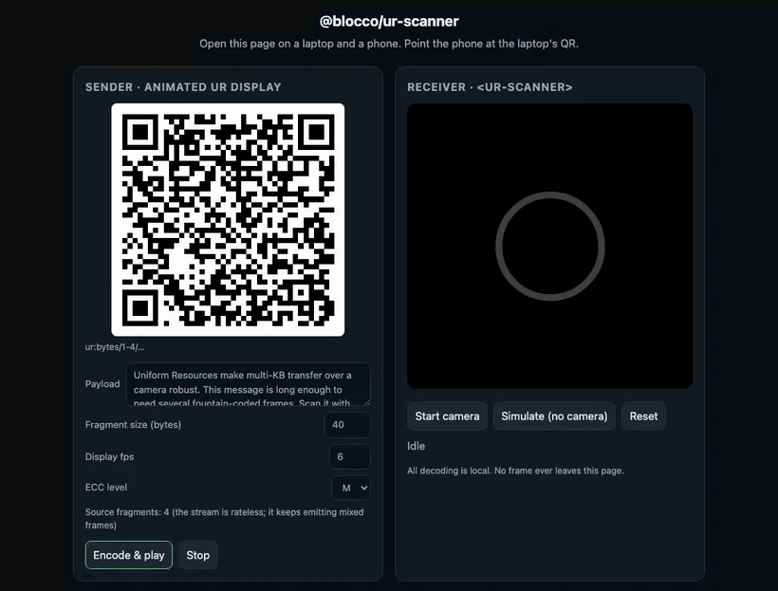Viewport: 778px width, 591px height.
Task: Reset the receiver scanner
Action: (643, 416)
